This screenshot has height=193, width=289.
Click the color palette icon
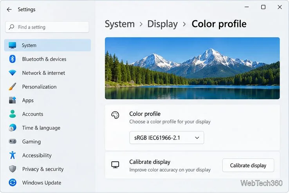(115, 115)
